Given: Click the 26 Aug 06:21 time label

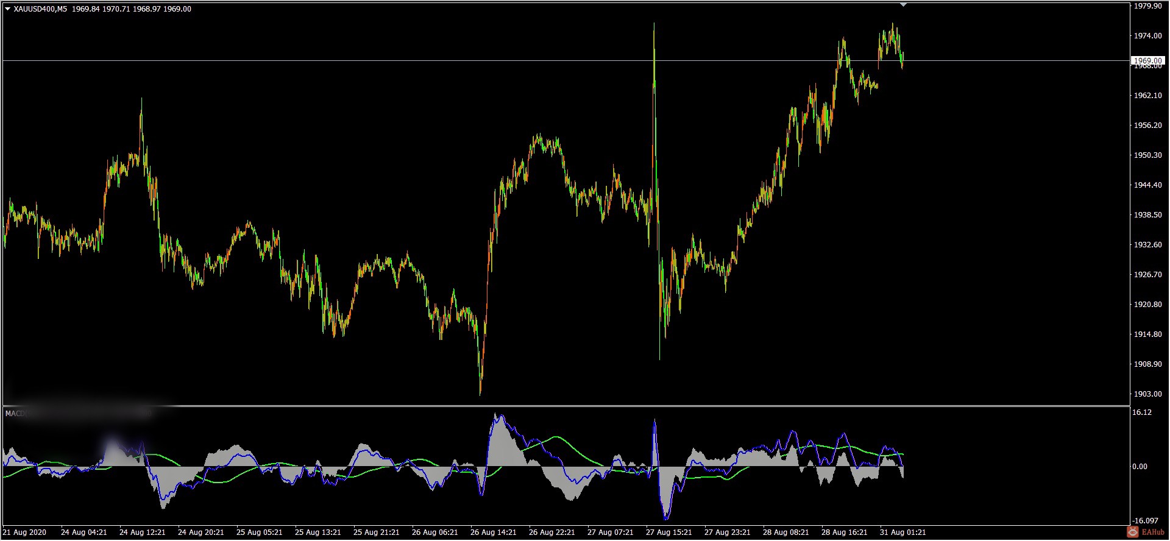Looking at the screenshot, I should [x=435, y=532].
